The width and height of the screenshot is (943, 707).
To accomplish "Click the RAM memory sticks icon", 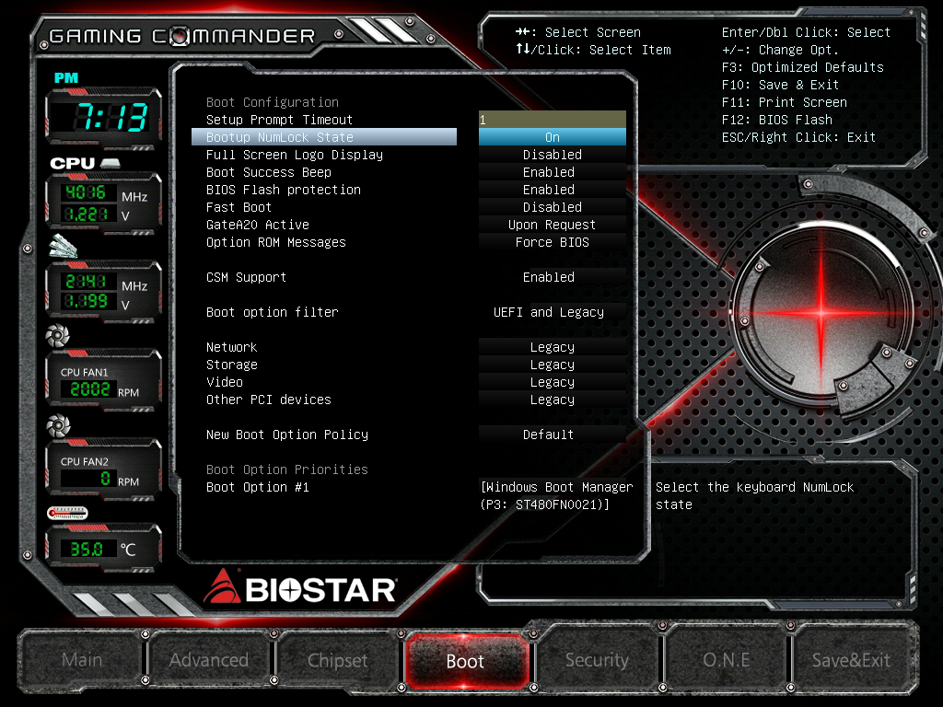I will pyautogui.click(x=64, y=246).
